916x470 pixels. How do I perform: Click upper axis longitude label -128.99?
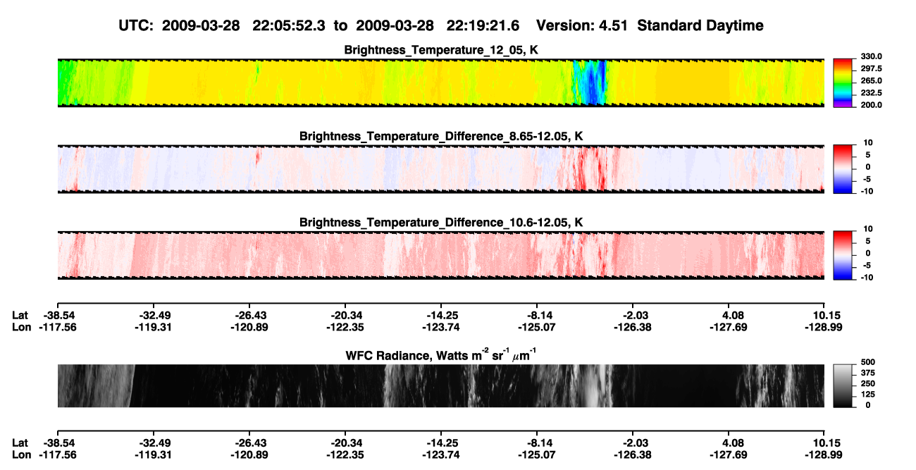pos(824,328)
